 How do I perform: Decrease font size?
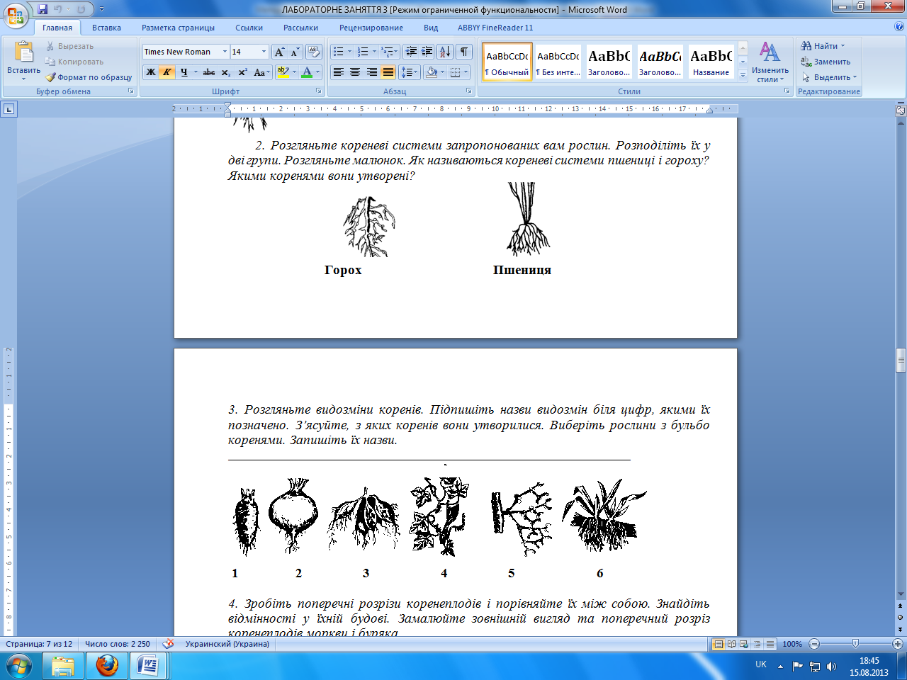[x=295, y=52]
